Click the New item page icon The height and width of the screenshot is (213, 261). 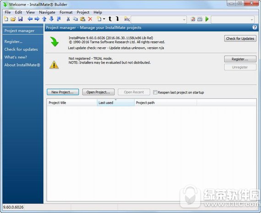coord(99,19)
